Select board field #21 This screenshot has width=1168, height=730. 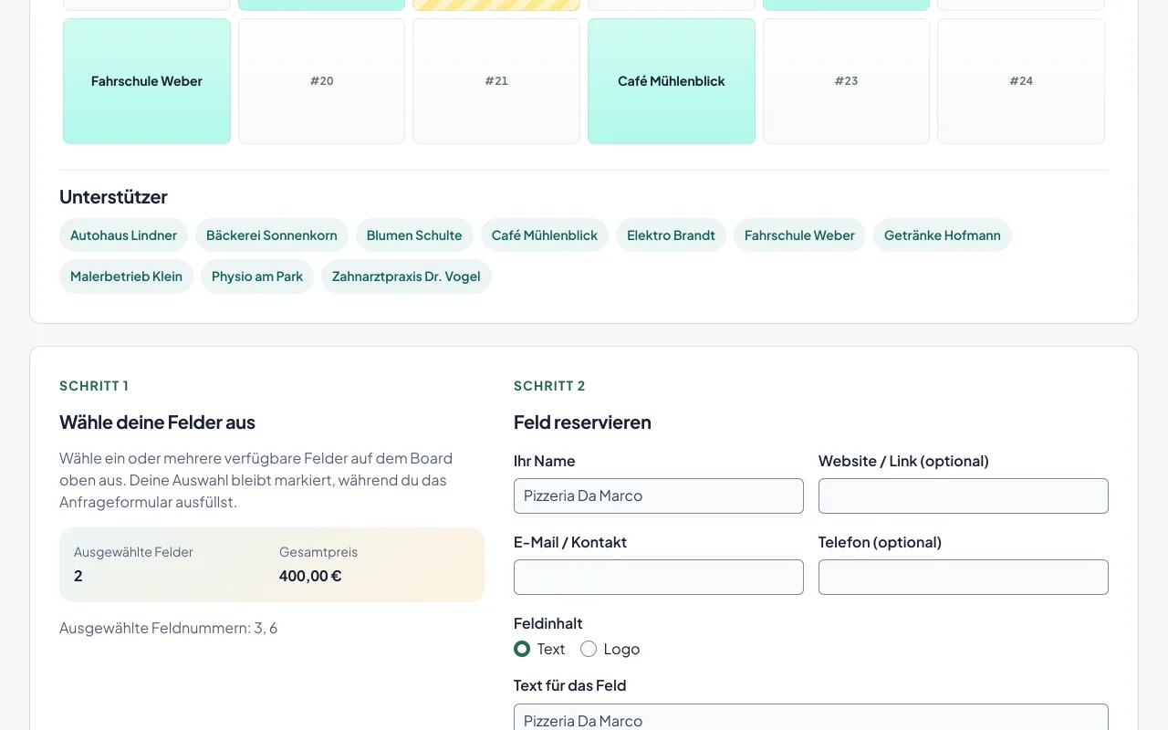(x=496, y=81)
